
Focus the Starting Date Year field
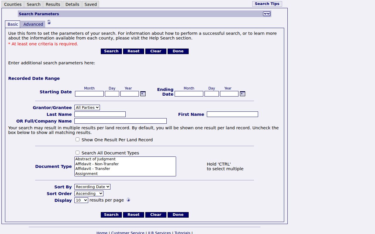pyautogui.click(x=129, y=94)
